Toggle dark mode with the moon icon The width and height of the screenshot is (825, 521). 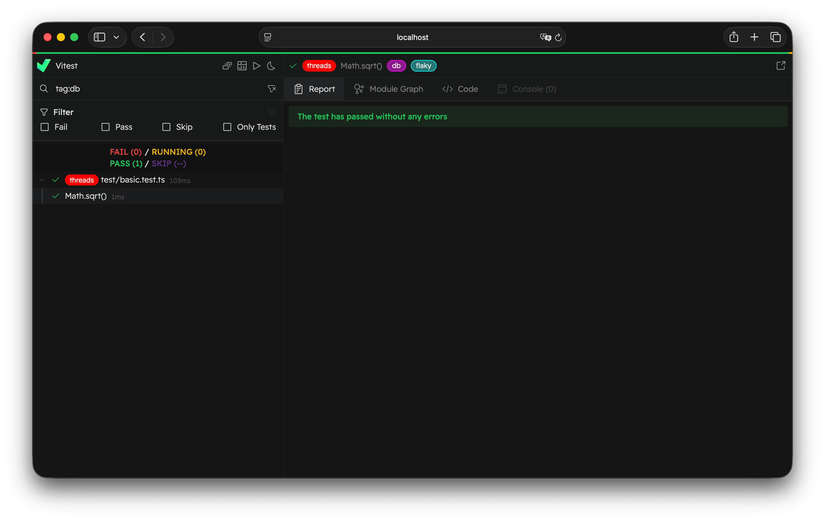point(271,66)
